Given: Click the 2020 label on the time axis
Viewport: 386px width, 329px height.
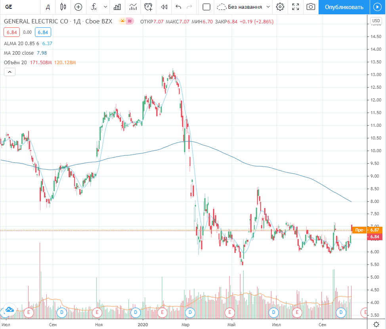Looking at the screenshot, I should click(x=143, y=325).
